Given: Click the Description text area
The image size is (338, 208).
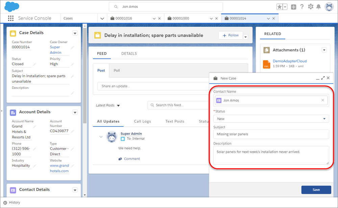Looking at the screenshot, I should click(x=271, y=155).
